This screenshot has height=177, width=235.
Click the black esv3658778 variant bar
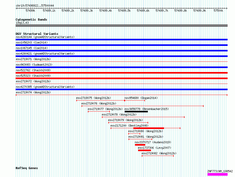click(136, 112)
